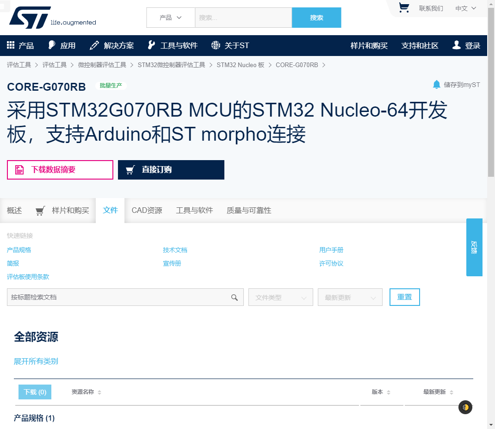Open the 质量与可靠性 tab
The width and height of the screenshot is (495, 429).
pyautogui.click(x=249, y=211)
